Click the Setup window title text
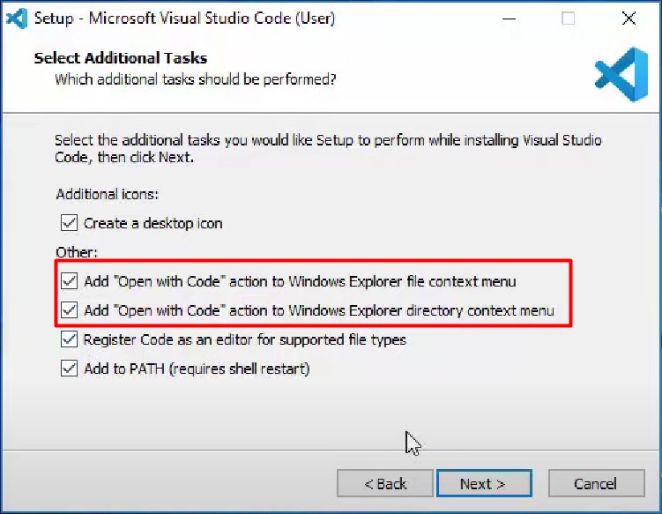662x514 pixels. [x=183, y=18]
